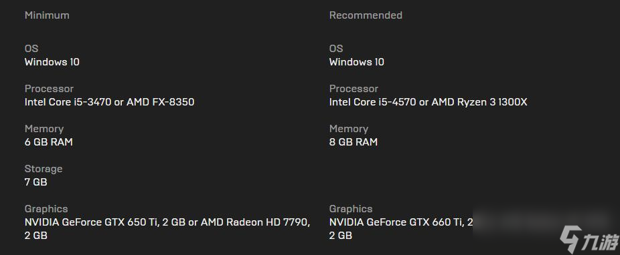Click Windows 10 under Minimum
Image resolution: width=620 pixels, height=255 pixels.
[x=52, y=62]
